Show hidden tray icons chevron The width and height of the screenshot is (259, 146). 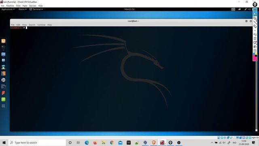tap(212, 142)
